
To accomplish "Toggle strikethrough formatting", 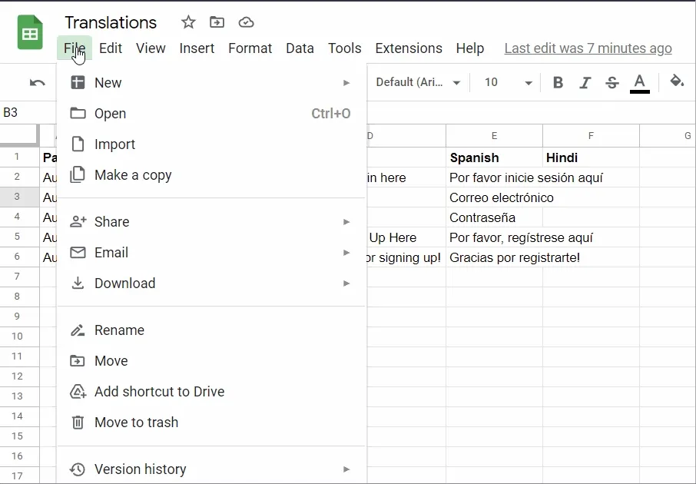I will point(611,82).
